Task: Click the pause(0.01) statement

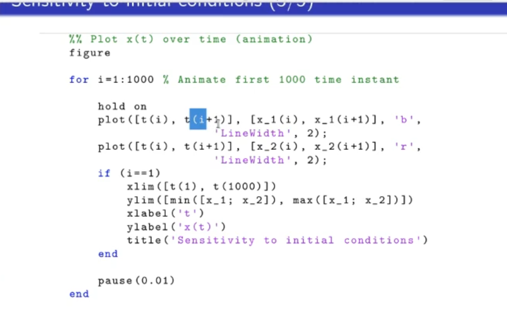Action: [x=136, y=281]
